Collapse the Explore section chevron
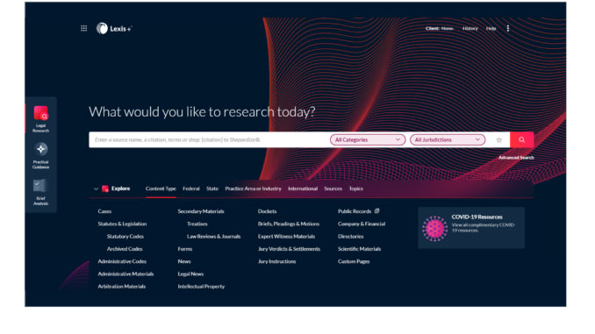Viewport: 595px width, 334px height. click(x=96, y=188)
